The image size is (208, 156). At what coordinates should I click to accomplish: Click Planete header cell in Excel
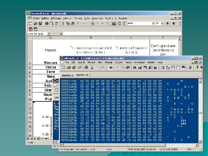click(x=50, y=50)
